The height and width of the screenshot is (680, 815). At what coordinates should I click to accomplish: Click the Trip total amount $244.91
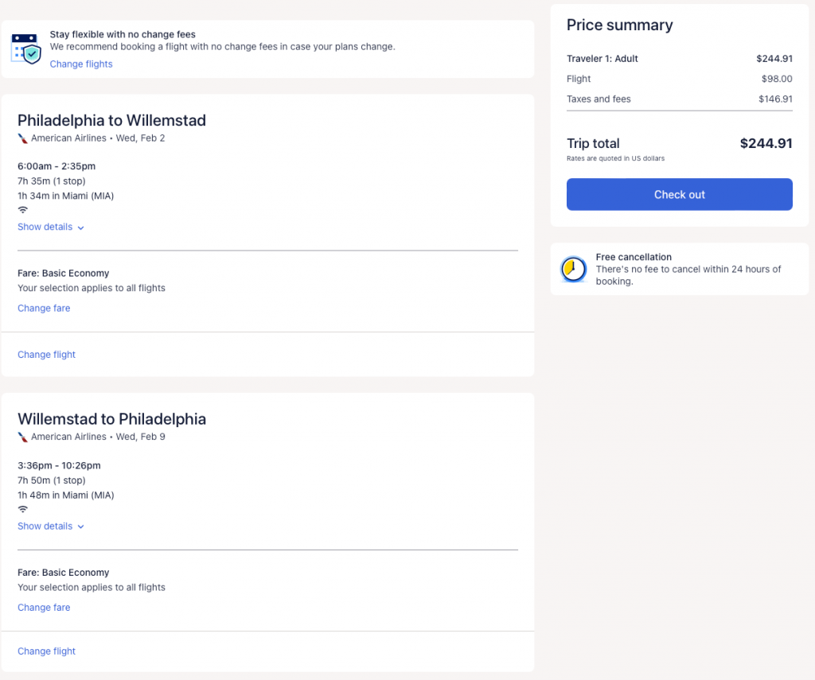766,144
